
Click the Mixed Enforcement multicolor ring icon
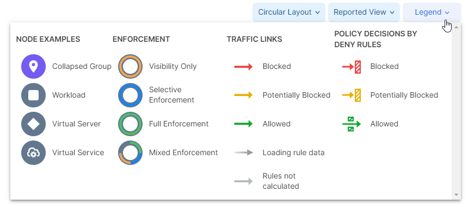pyautogui.click(x=130, y=152)
